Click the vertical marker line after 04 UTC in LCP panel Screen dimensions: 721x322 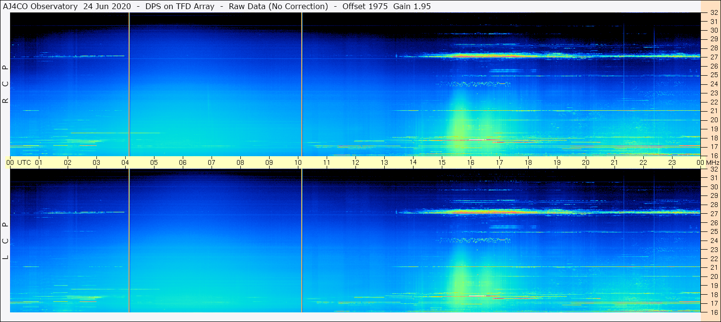pos(129,241)
